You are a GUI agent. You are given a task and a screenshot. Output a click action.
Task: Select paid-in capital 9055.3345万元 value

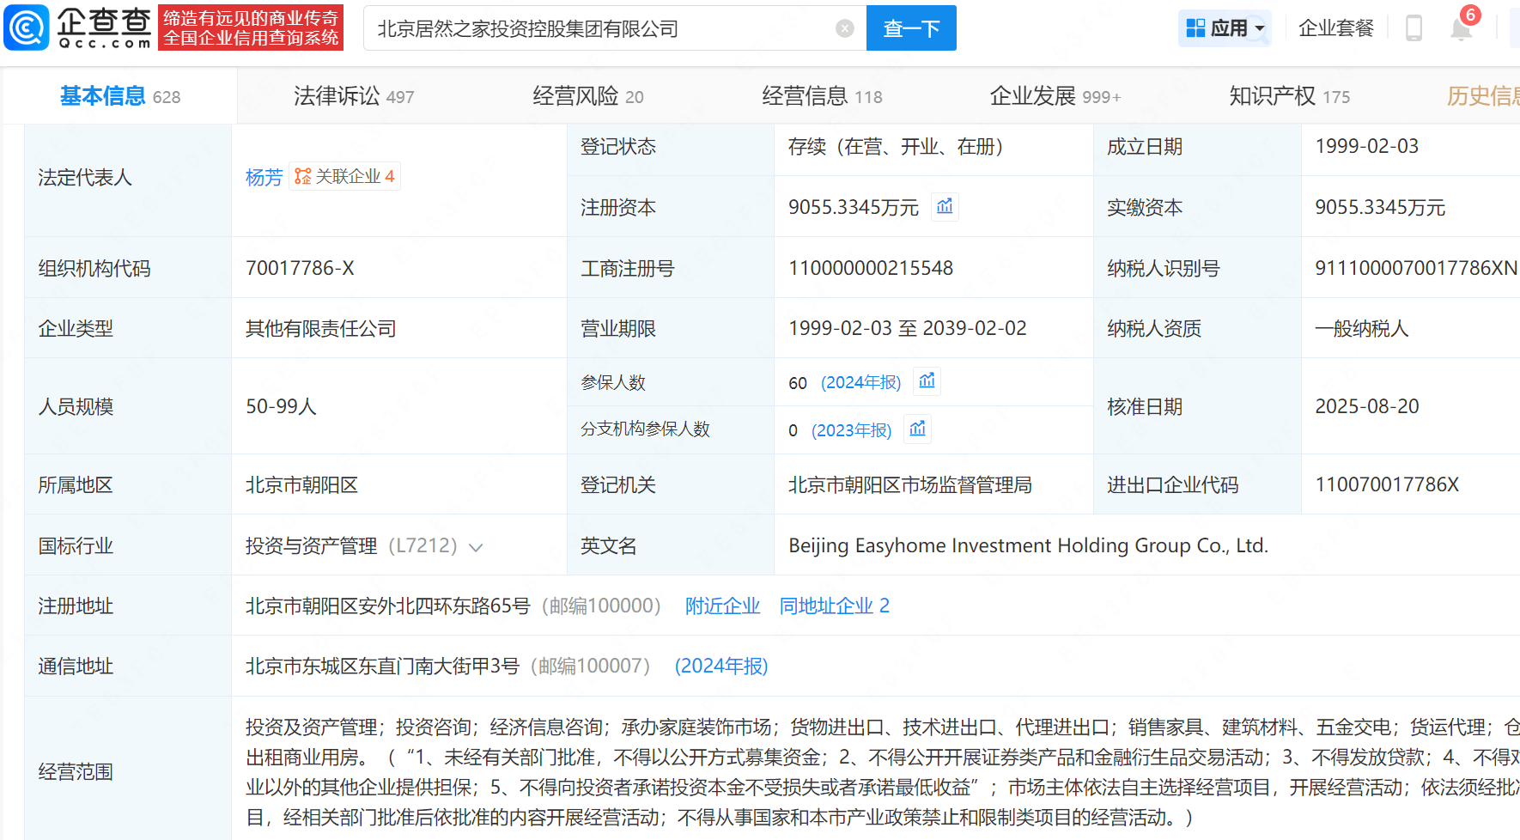[1380, 207]
